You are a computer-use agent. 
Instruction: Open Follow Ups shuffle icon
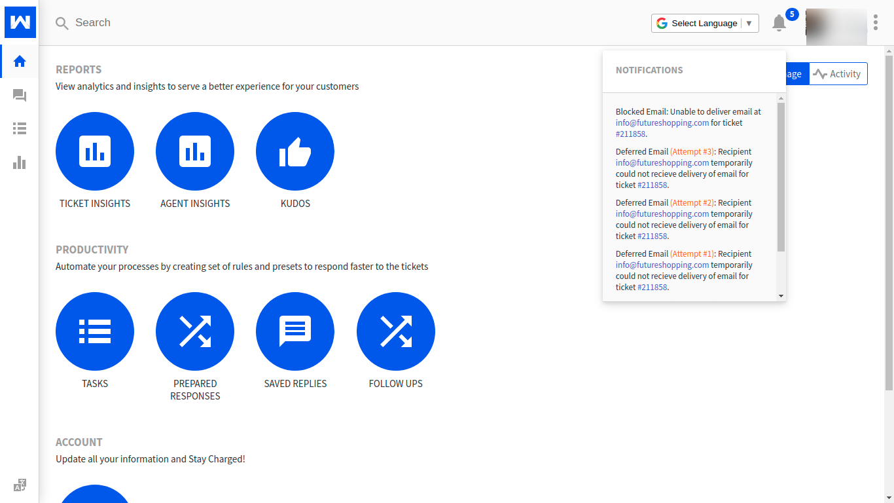coord(396,331)
